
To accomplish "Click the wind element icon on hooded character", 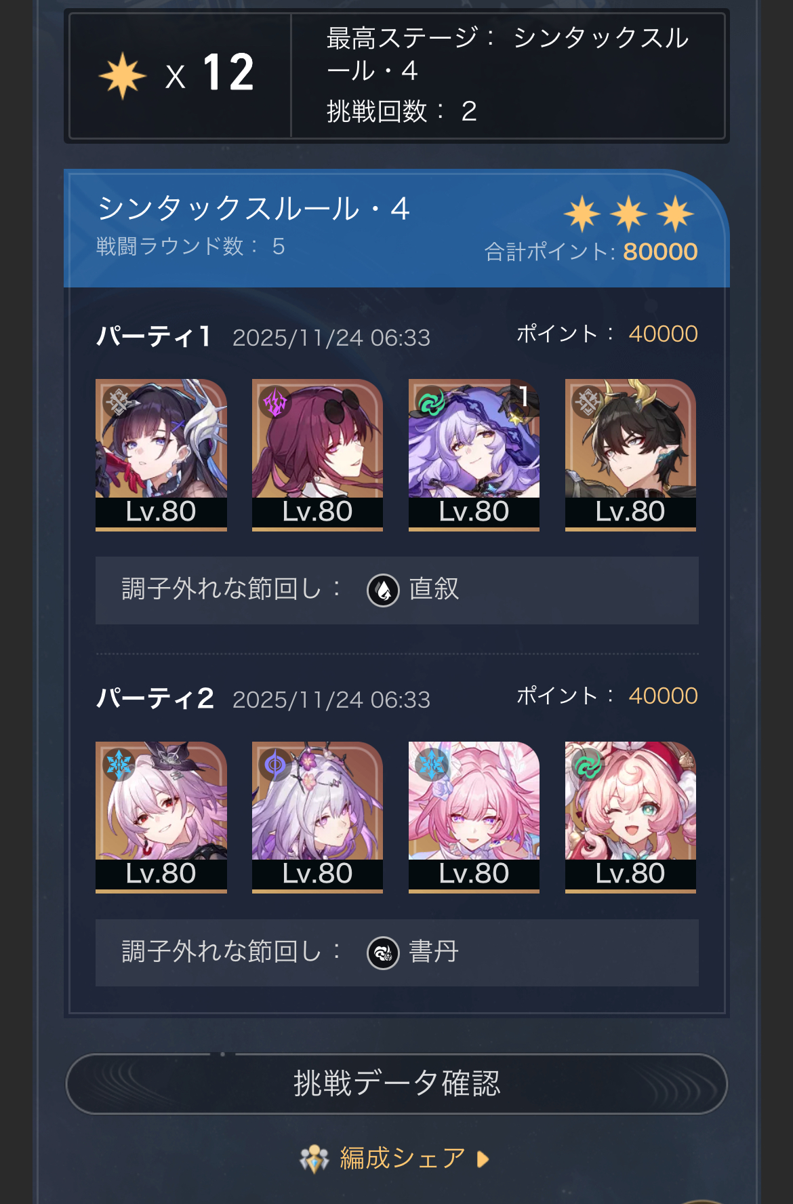I will 431,402.
